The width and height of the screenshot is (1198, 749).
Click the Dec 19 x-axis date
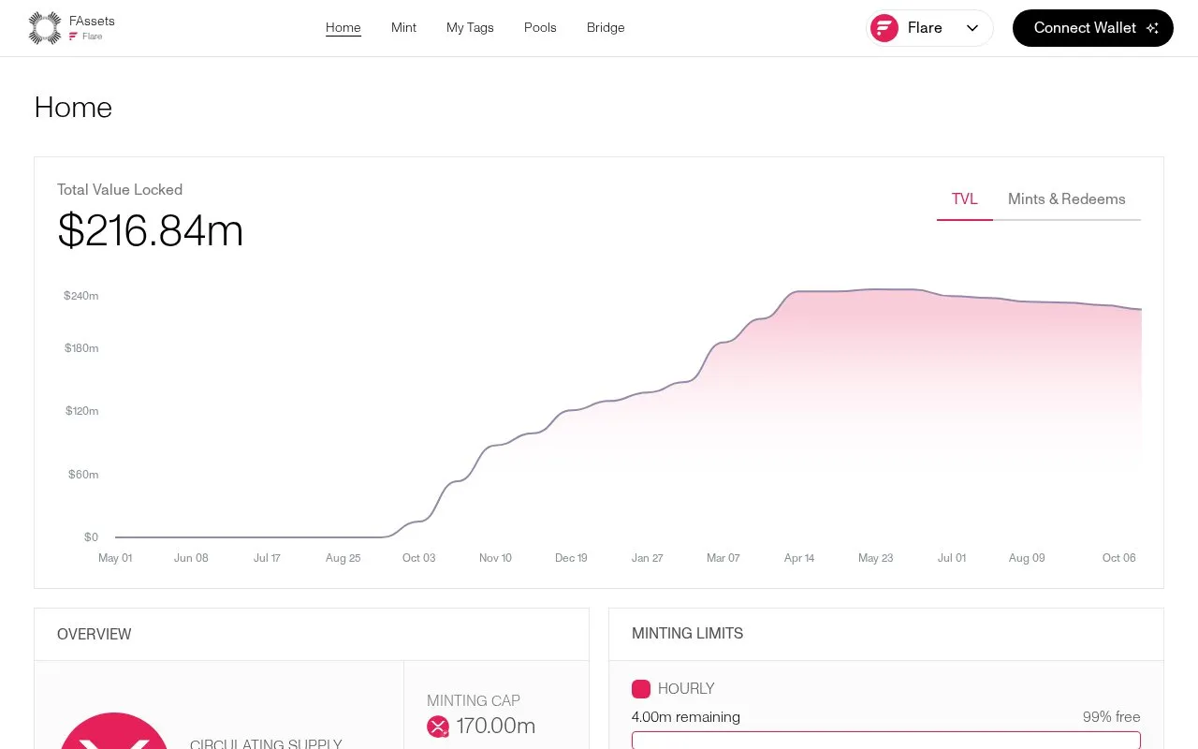pos(571,558)
